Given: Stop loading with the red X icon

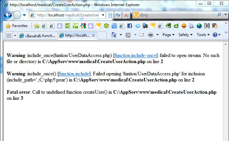Looking at the screenshot, I should 126,15.
